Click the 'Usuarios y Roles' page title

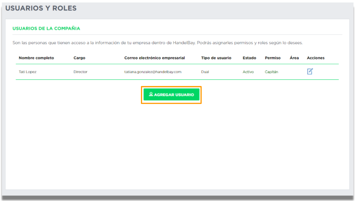(41, 8)
